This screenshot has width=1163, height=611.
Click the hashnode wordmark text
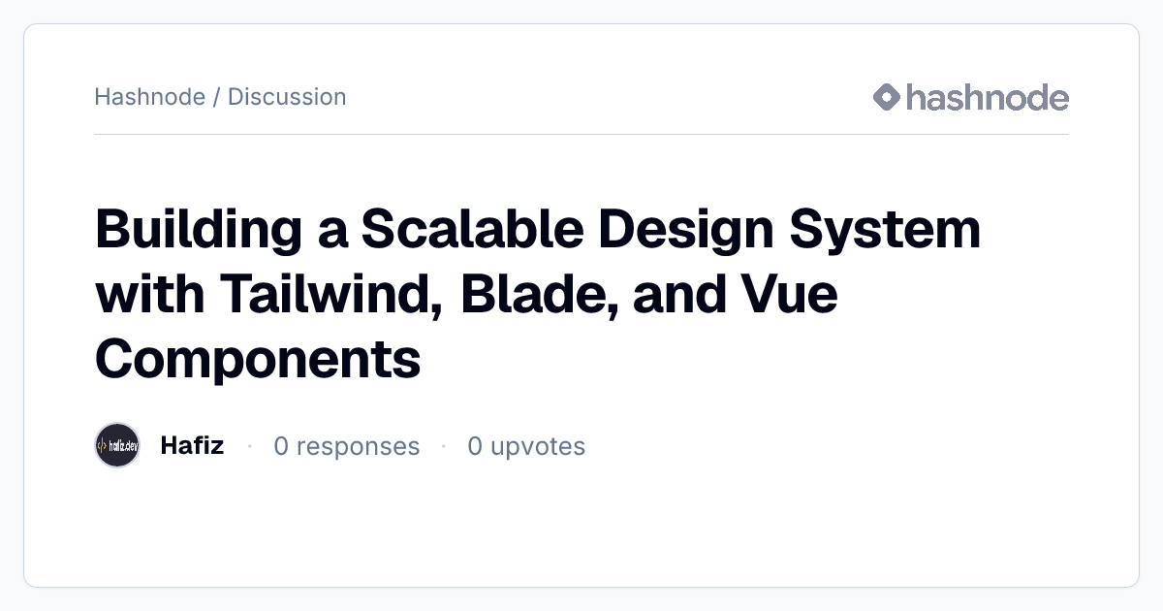click(x=988, y=97)
